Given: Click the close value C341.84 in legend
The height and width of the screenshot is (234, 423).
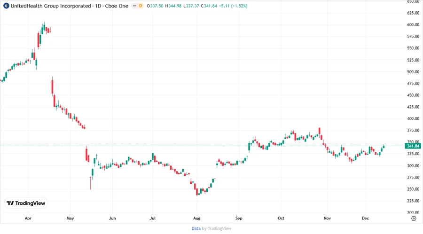Looking at the screenshot, I should click(209, 6).
